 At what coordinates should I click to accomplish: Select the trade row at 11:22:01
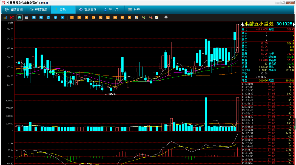click(268, 84)
